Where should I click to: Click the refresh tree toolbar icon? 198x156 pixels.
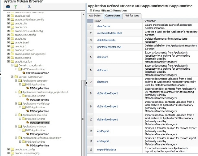tap(29, 7)
